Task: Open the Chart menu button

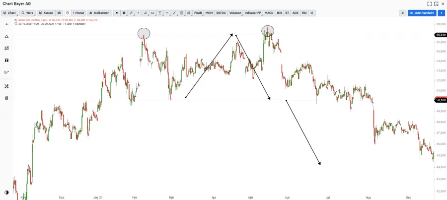Action: (x=10, y=13)
